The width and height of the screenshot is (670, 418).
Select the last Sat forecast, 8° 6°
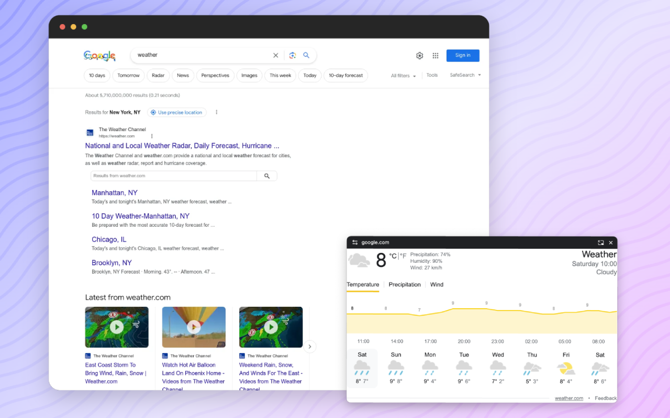[x=600, y=368]
